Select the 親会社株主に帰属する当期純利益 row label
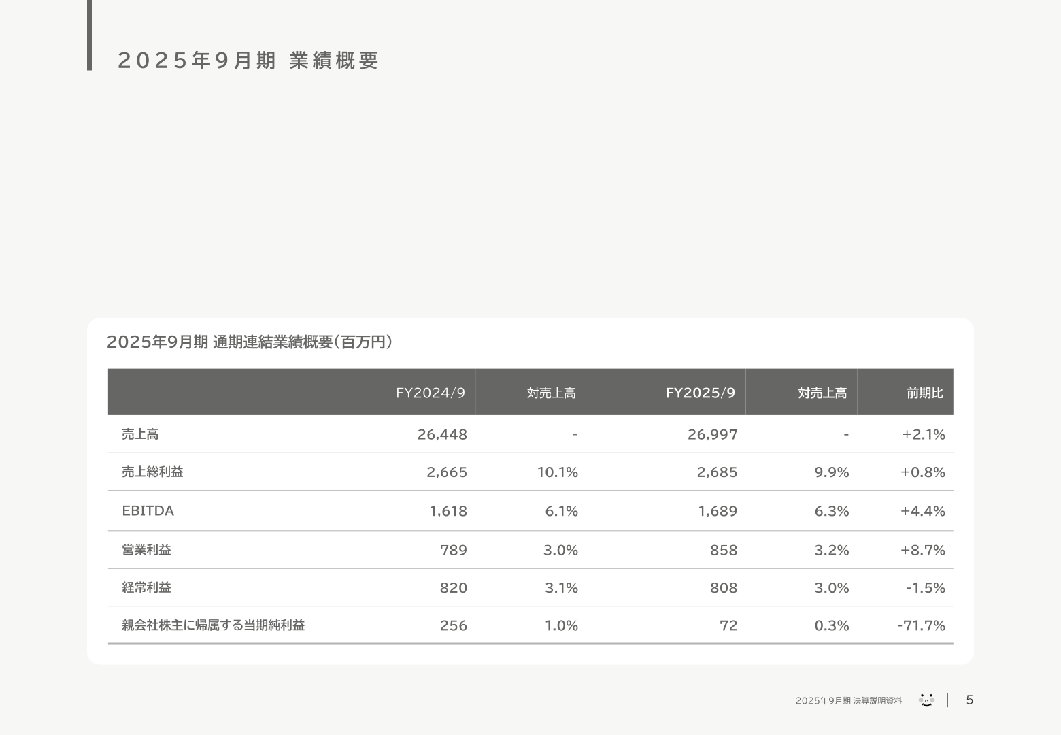Screen dimensions: 1061x735 pyautogui.click(x=214, y=625)
